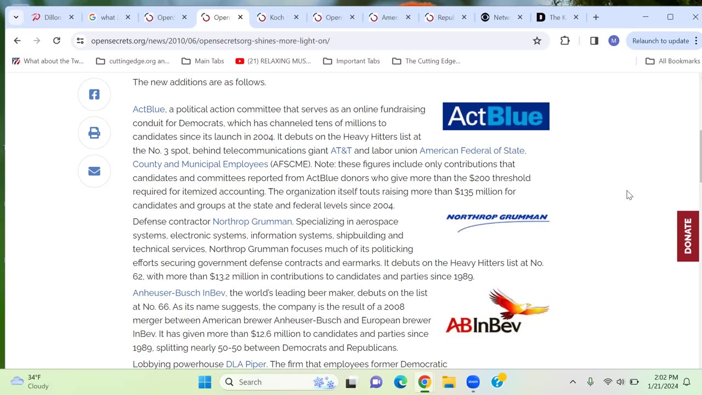Open Chrome from the taskbar
The width and height of the screenshot is (702, 395).
424,382
